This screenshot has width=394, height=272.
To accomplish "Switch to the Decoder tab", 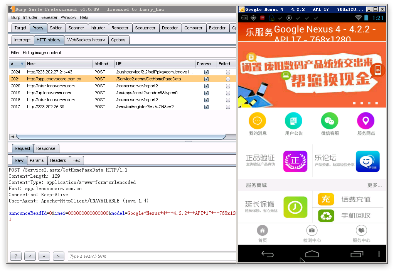I will 170,28.
